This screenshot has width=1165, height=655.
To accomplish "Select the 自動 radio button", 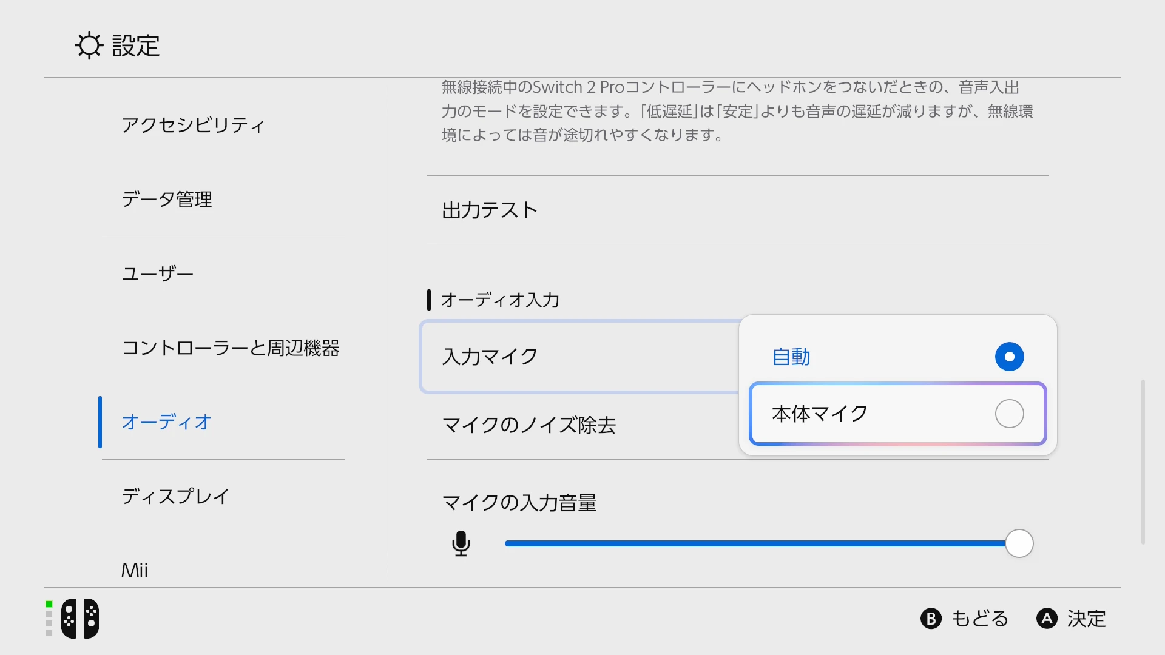I will click(x=1009, y=357).
